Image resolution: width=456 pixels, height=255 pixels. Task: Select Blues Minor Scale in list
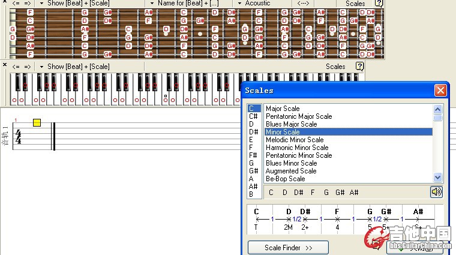291,163
